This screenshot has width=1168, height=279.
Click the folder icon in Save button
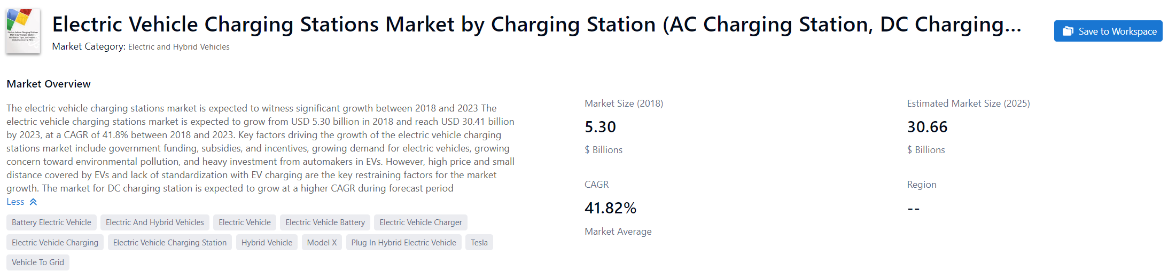(x=1068, y=31)
